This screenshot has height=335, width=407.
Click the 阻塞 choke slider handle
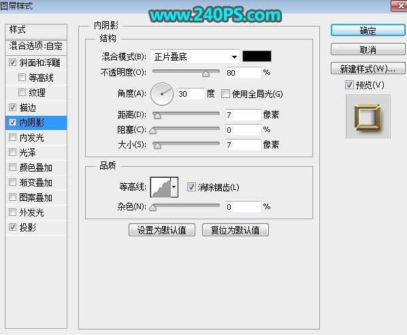coord(153,131)
